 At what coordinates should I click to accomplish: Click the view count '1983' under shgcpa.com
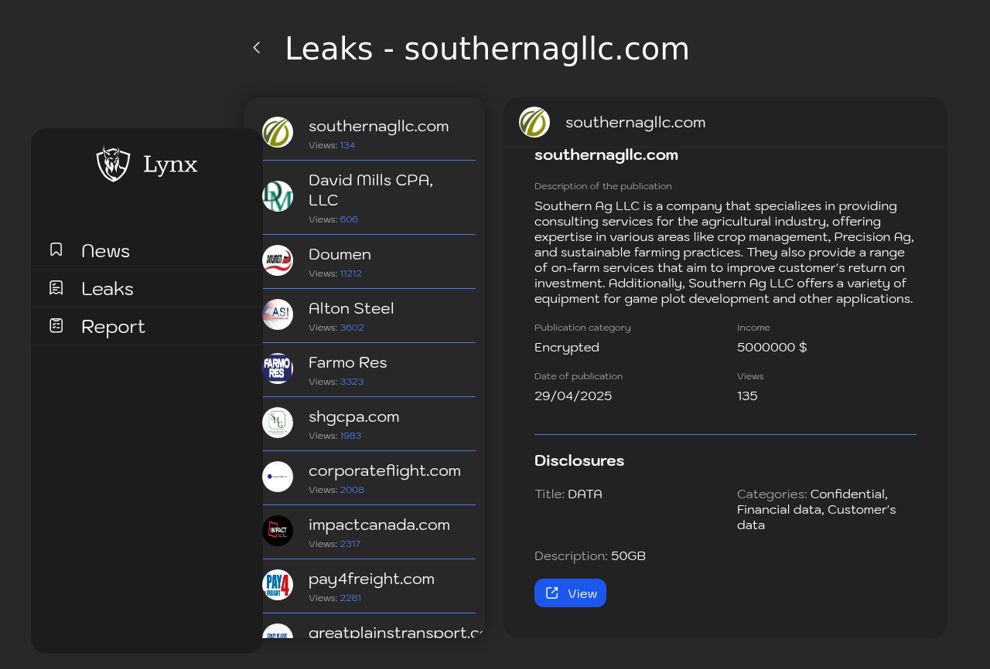(350, 436)
